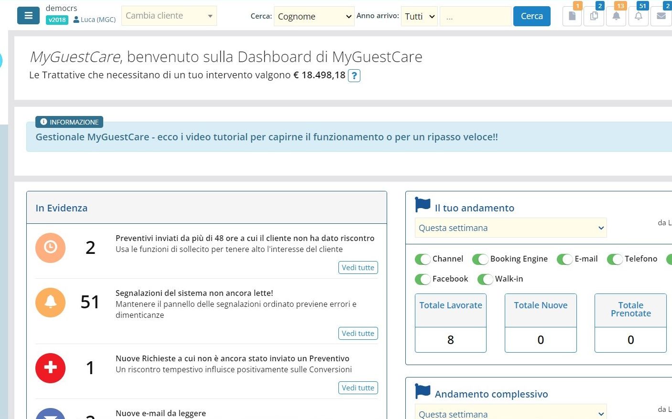672x419 pixels.
Task: Toggle the Booking Engine switch
Action: (480, 259)
